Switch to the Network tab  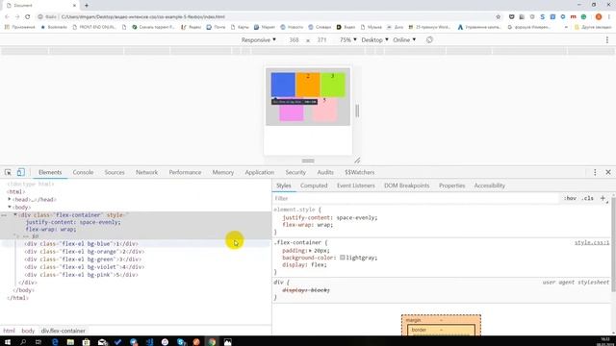[x=146, y=172]
